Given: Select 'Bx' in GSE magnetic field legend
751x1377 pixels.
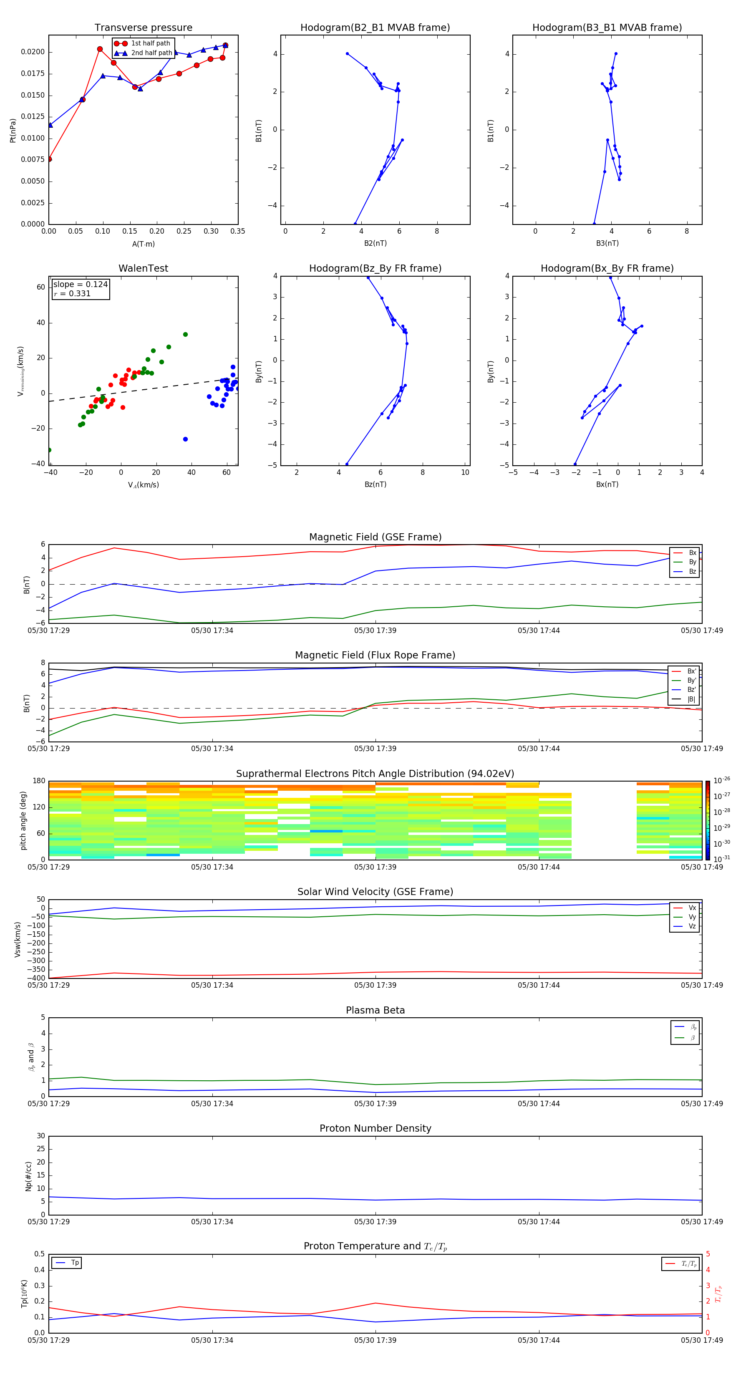Looking at the screenshot, I should click(x=685, y=553).
